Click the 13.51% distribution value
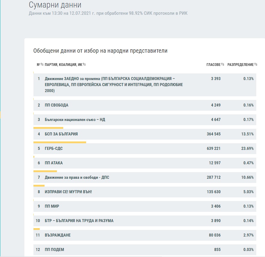Screen dimensions: 265x257 pyautogui.click(x=247, y=134)
